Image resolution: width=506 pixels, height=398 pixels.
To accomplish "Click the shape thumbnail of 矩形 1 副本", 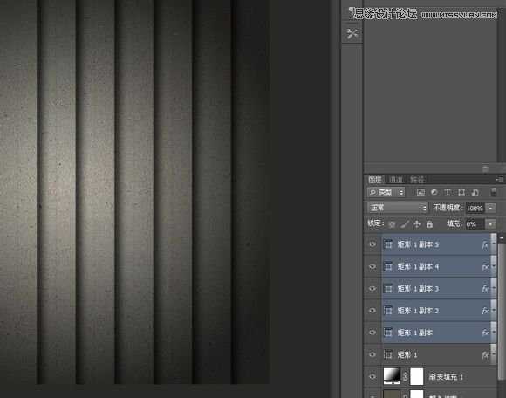I will [x=388, y=333].
